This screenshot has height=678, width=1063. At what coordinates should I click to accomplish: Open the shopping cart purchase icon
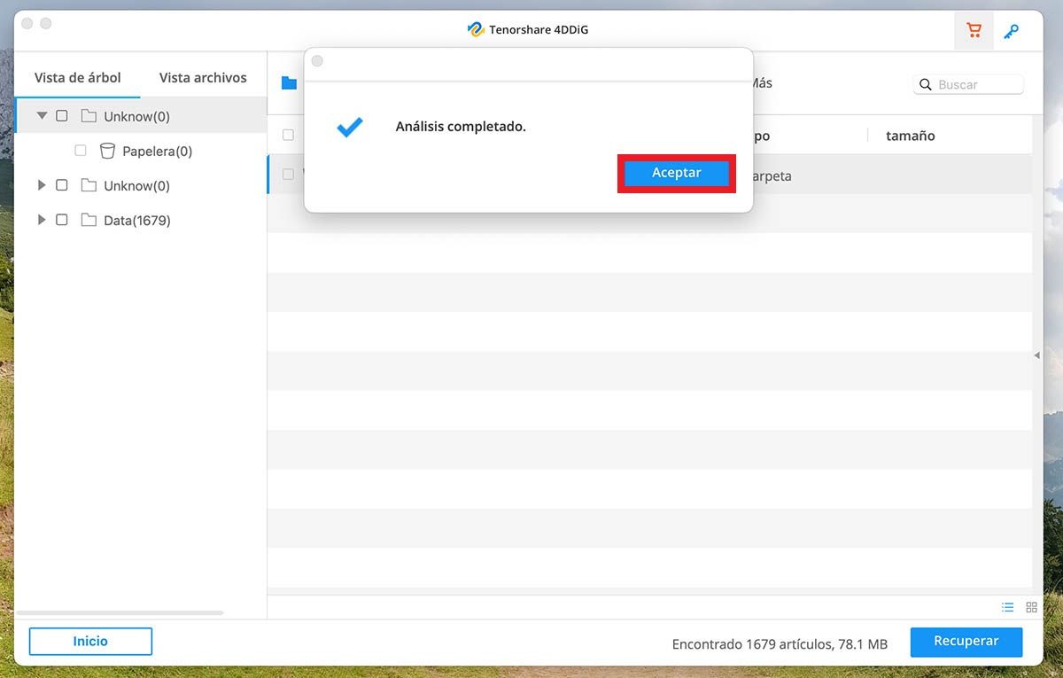pos(974,31)
